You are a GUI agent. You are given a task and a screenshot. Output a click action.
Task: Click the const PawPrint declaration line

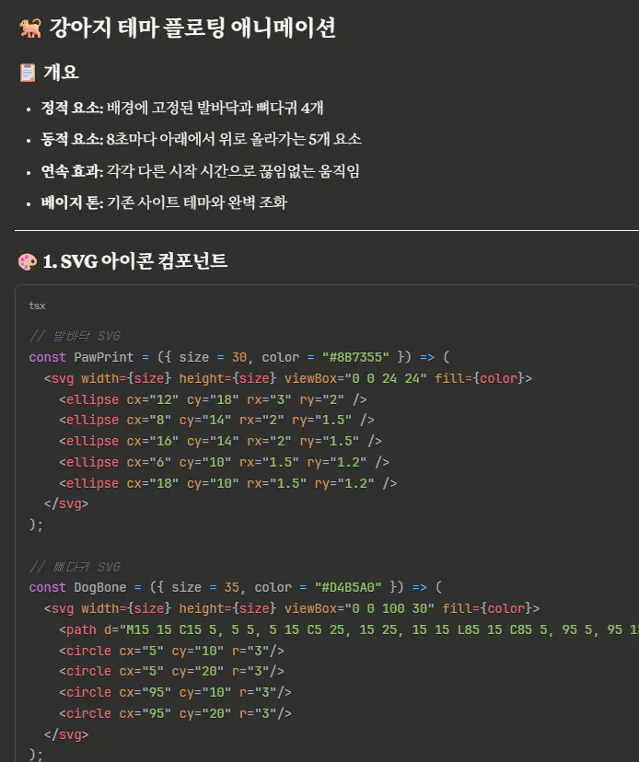[x=239, y=357]
